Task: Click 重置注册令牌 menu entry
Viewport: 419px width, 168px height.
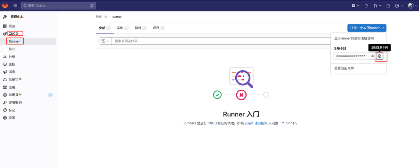Action: [x=344, y=68]
